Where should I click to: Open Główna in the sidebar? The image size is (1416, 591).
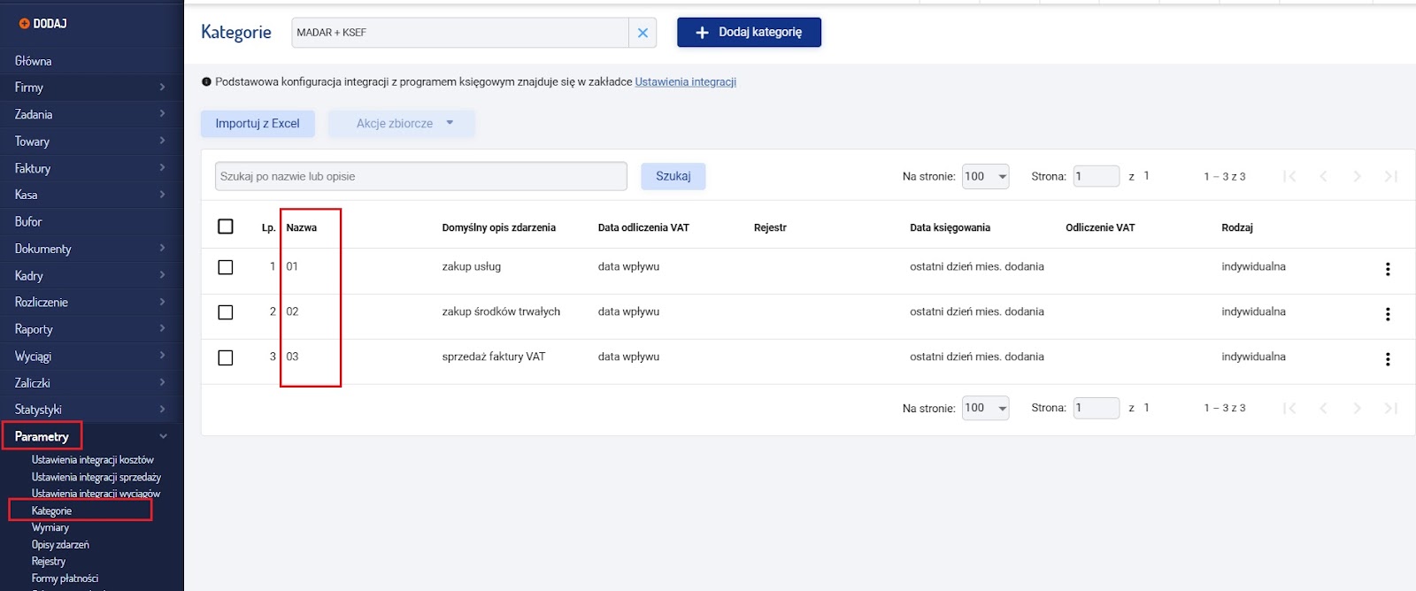(34, 61)
